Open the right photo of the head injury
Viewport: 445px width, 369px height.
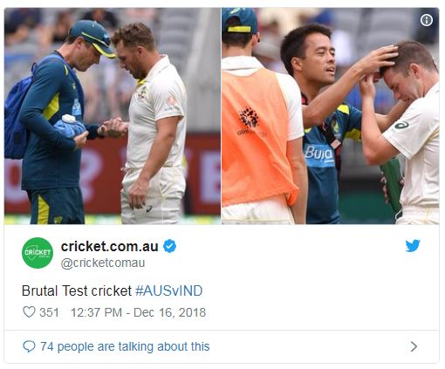coord(330,116)
